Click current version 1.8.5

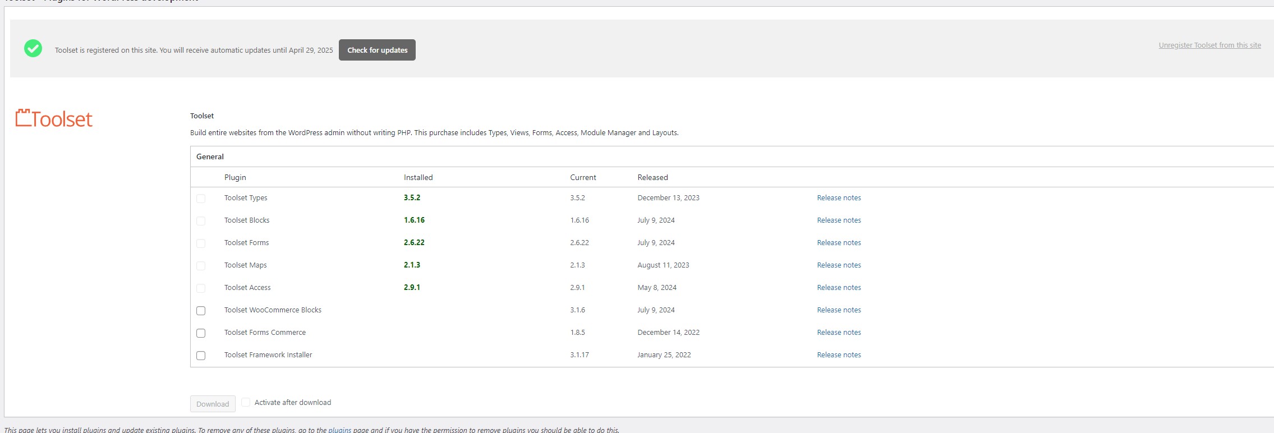point(577,333)
